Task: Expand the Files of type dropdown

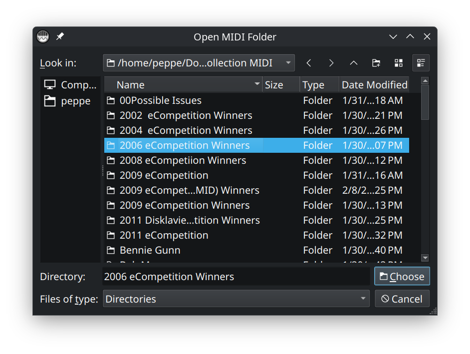Action: coord(363,299)
